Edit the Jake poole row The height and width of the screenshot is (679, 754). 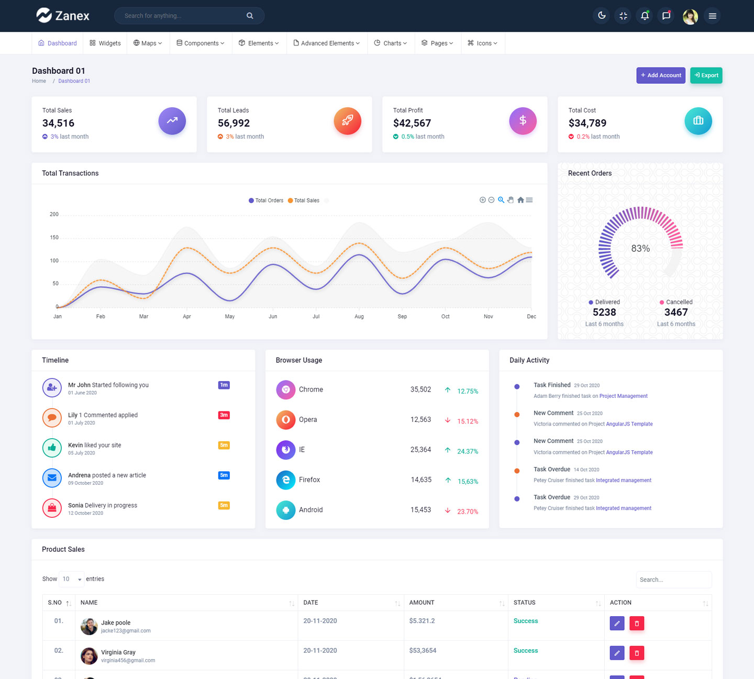(617, 623)
